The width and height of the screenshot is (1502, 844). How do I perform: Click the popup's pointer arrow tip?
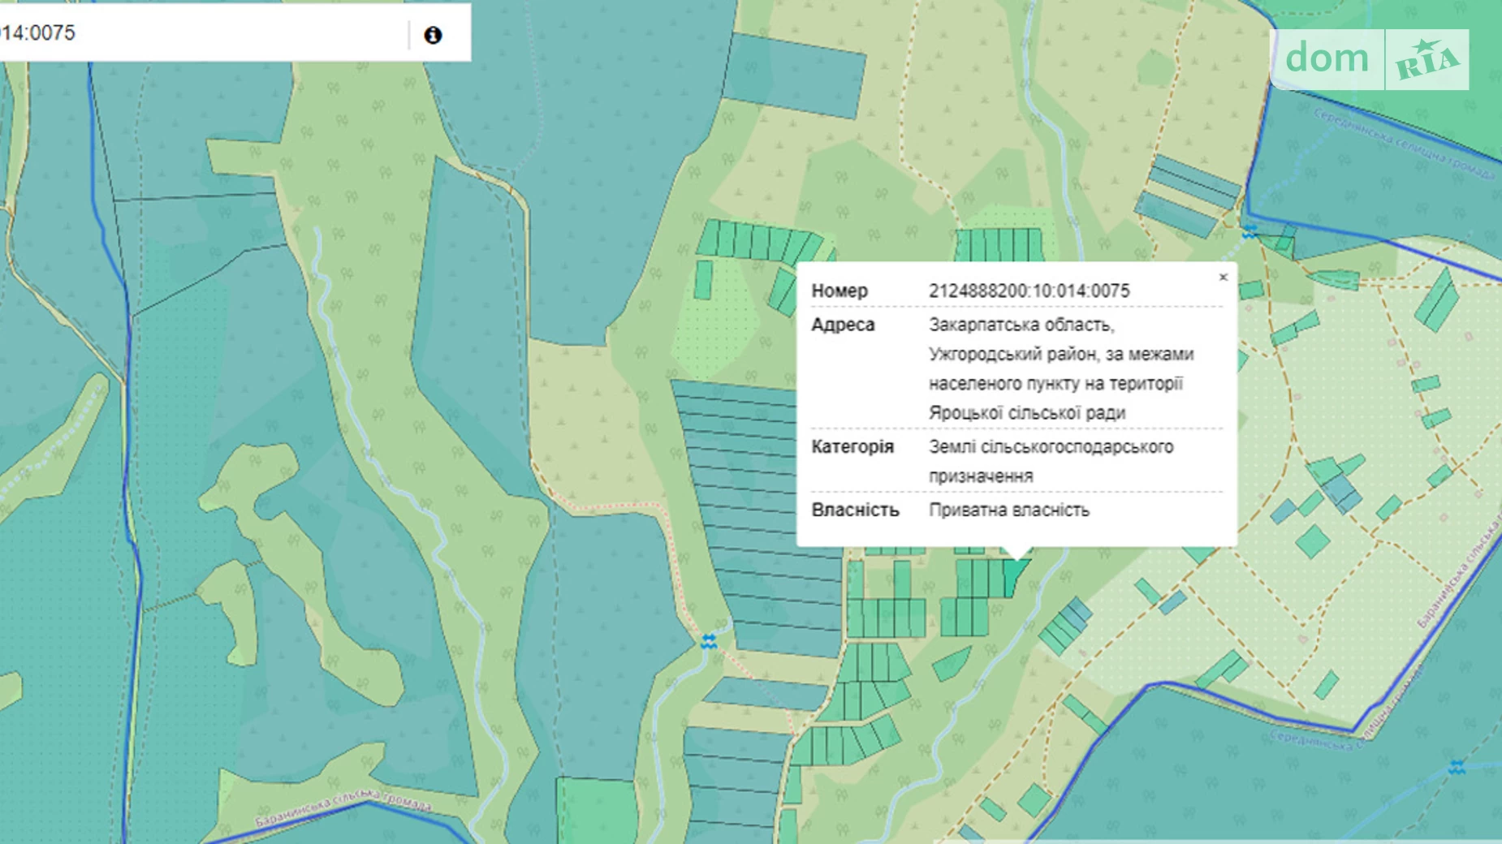pos(1016,557)
